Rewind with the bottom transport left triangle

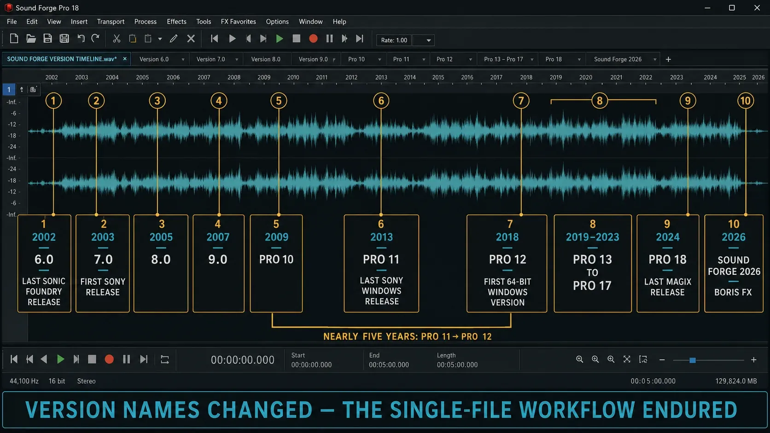(x=44, y=359)
